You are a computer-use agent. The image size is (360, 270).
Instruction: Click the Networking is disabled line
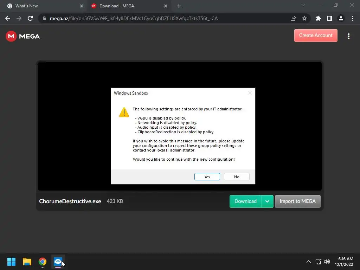tap(166, 123)
